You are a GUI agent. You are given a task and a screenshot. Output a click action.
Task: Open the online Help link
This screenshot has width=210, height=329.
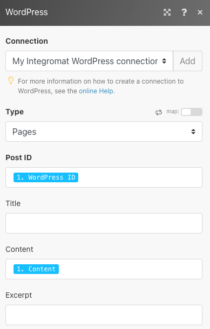tap(96, 91)
